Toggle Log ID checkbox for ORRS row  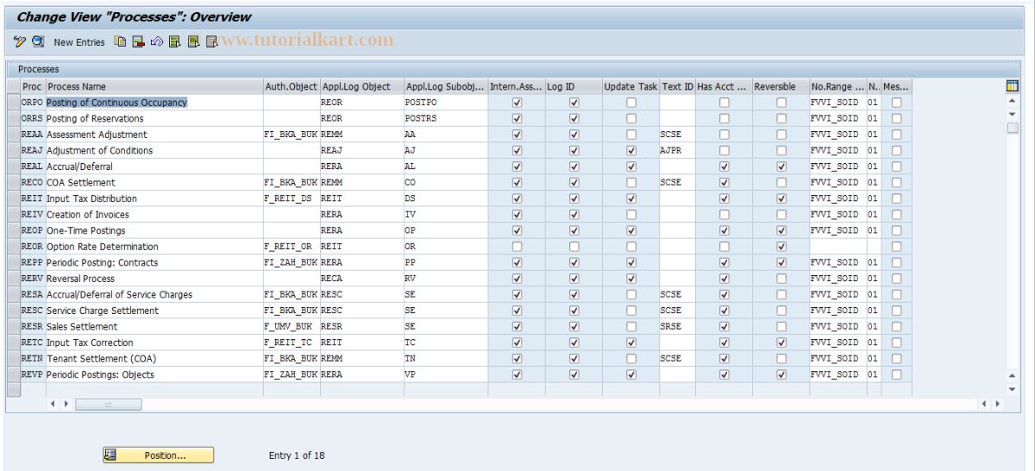coord(574,118)
